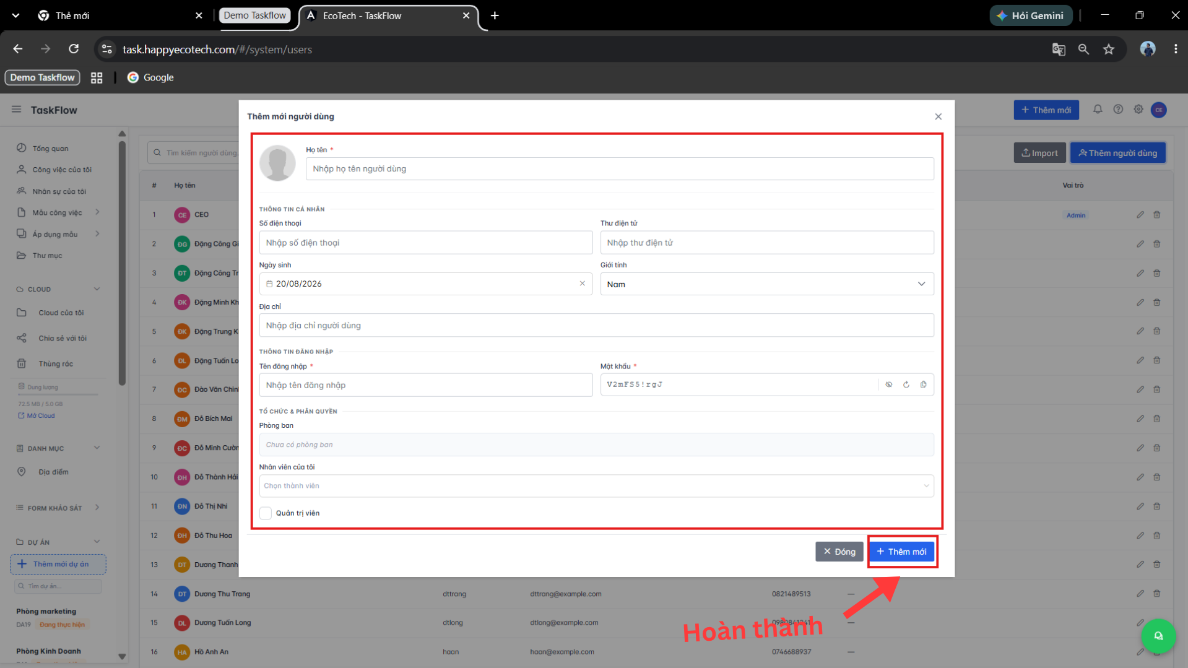This screenshot has height=668, width=1188.
Task: Check the Quản trị viên checkbox
Action: tap(266, 513)
